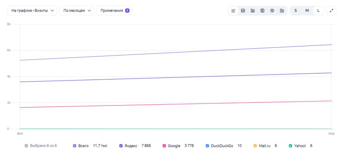Toggle the Яндекс series checkbox

(x=121, y=146)
